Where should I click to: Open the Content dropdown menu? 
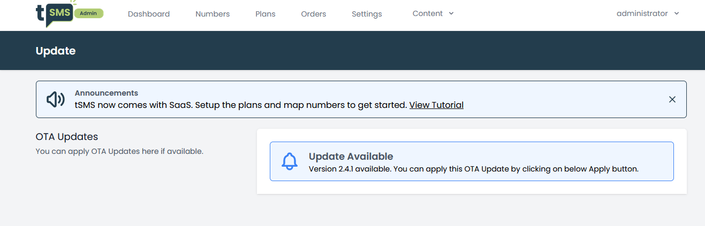[433, 14]
